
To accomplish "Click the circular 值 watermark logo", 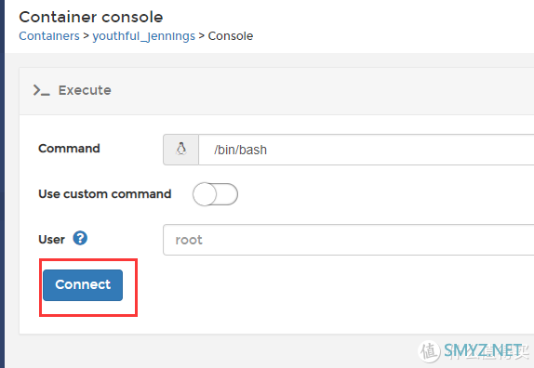I will click(x=429, y=351).
